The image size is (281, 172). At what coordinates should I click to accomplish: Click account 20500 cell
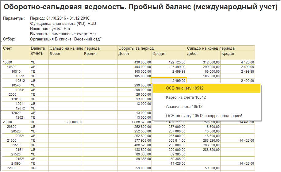(16, 127)
